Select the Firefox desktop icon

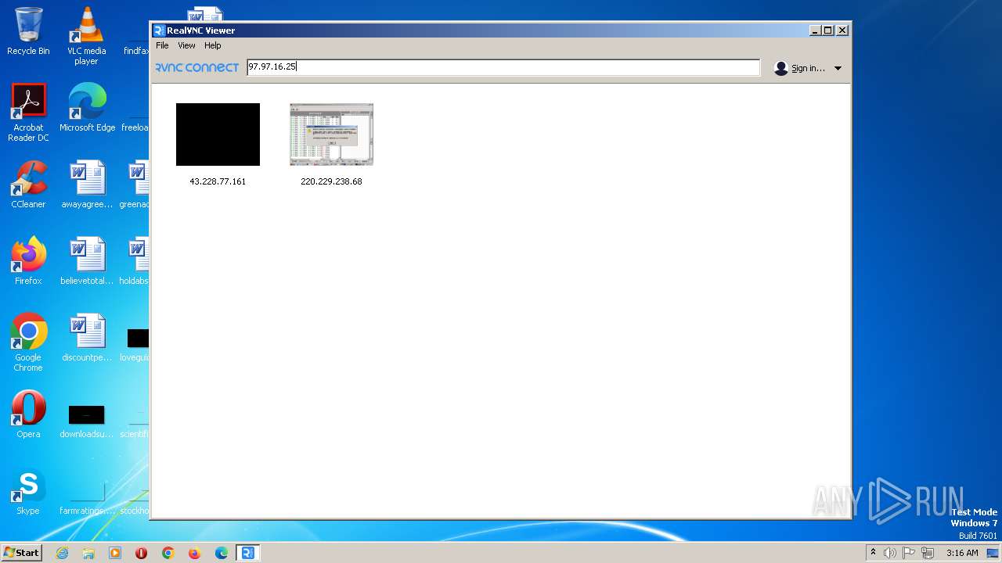[x=28, y=261]
